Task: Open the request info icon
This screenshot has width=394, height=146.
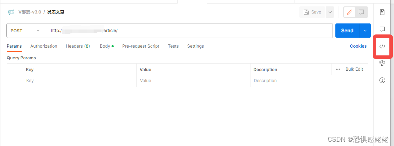Action: (382, 80)
